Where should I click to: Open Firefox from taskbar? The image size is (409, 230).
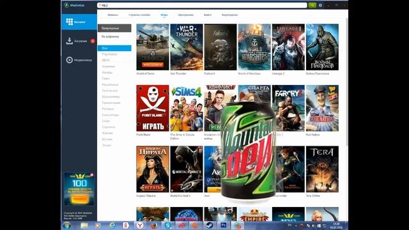coord(154,226)
